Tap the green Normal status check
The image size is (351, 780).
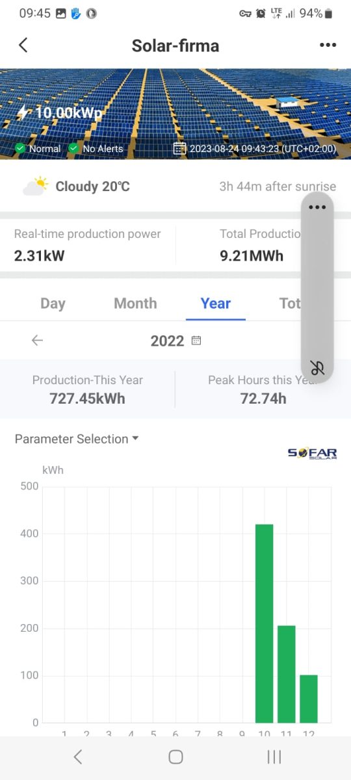20,148
